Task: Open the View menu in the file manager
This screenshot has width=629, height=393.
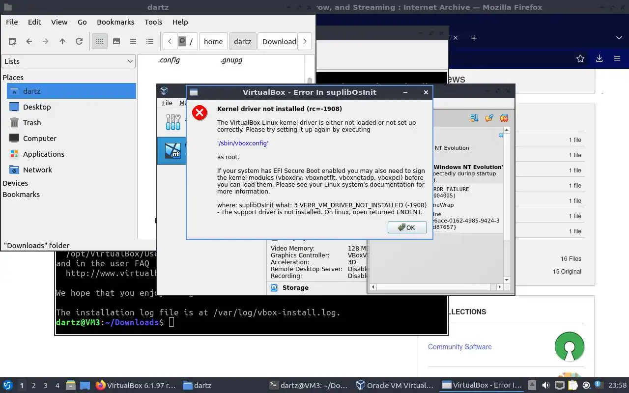Action: pos(59,22)
